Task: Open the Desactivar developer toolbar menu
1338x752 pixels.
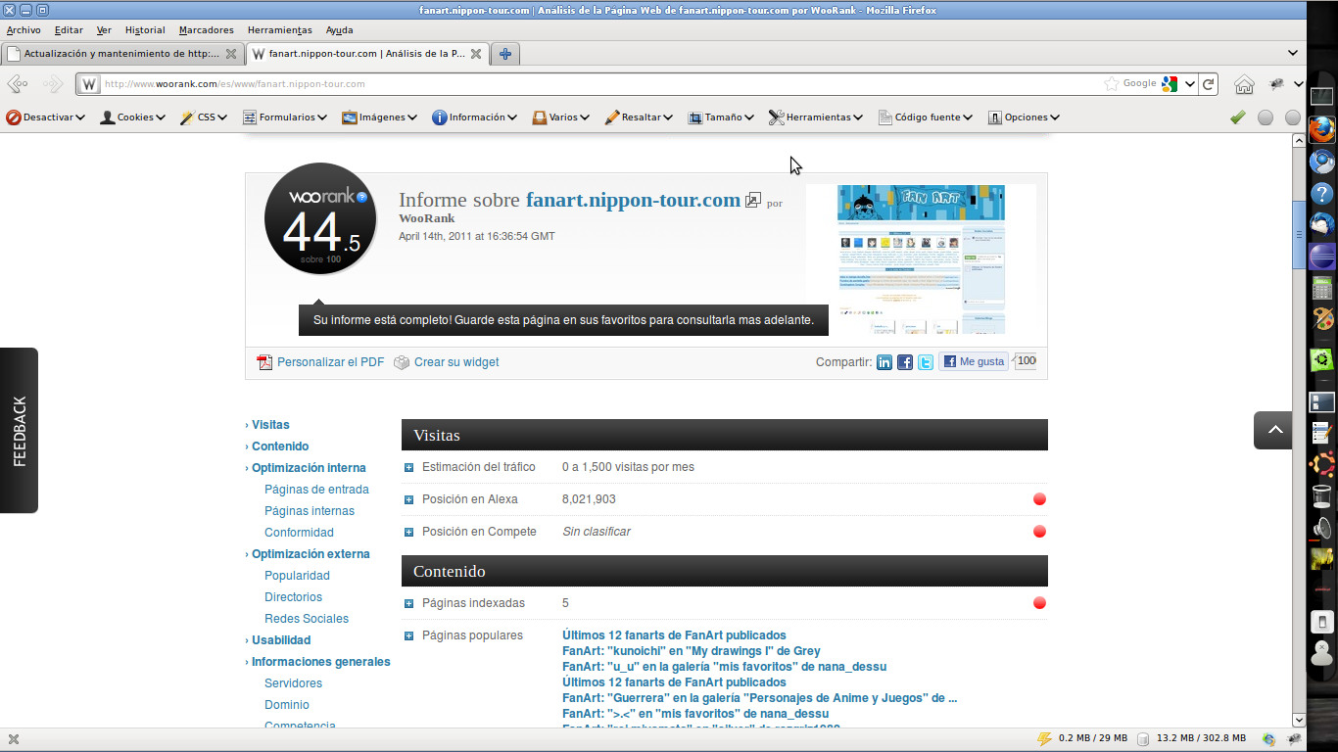Action: [x=45, y=117]
